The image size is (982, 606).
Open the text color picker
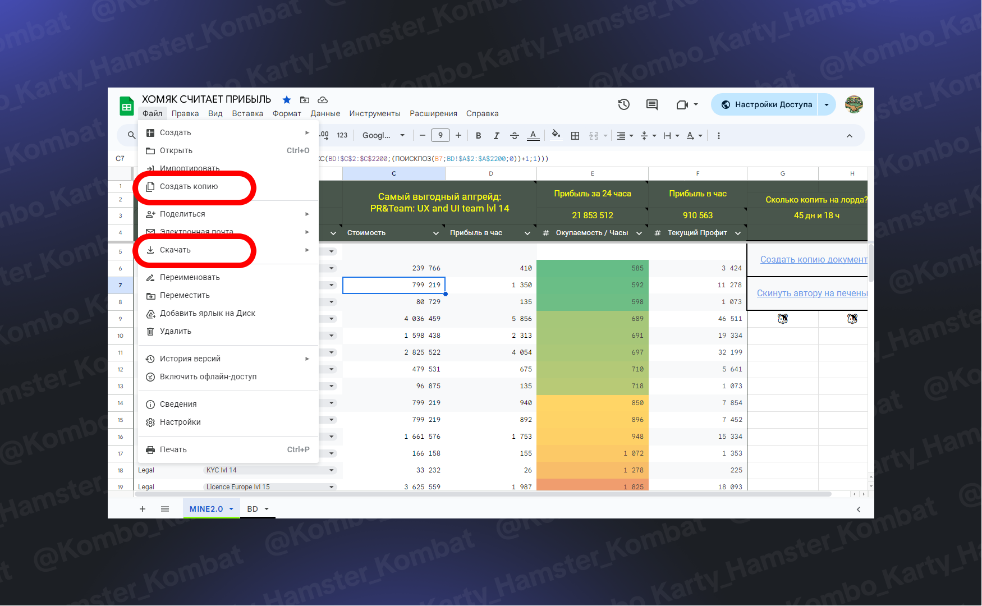click(533, 135)
